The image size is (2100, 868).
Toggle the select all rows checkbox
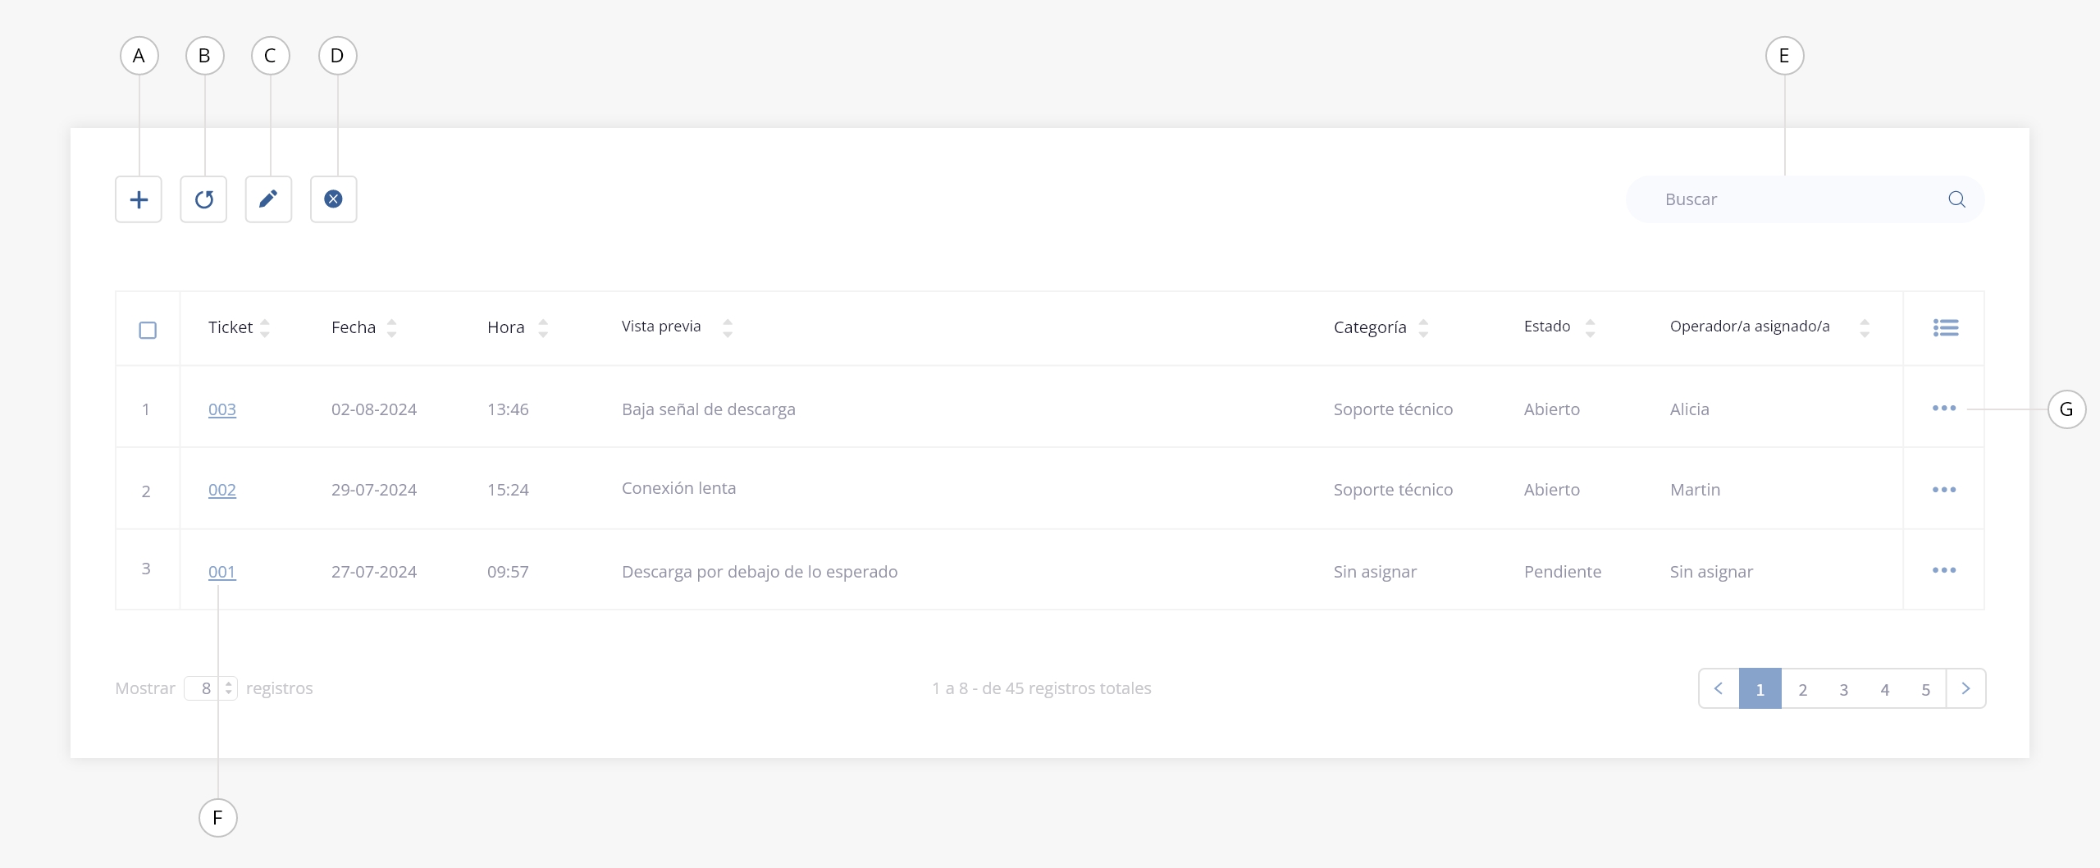pyautogui.click(x=148, y=330)
